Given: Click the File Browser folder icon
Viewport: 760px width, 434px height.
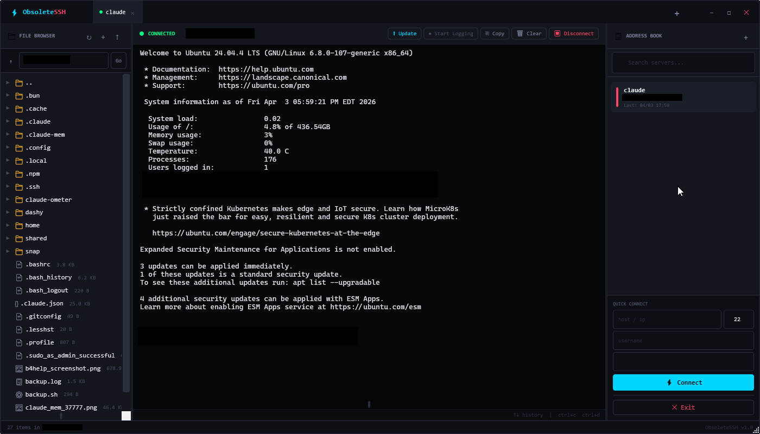Looking at the screenshot, I should (11, 36).
